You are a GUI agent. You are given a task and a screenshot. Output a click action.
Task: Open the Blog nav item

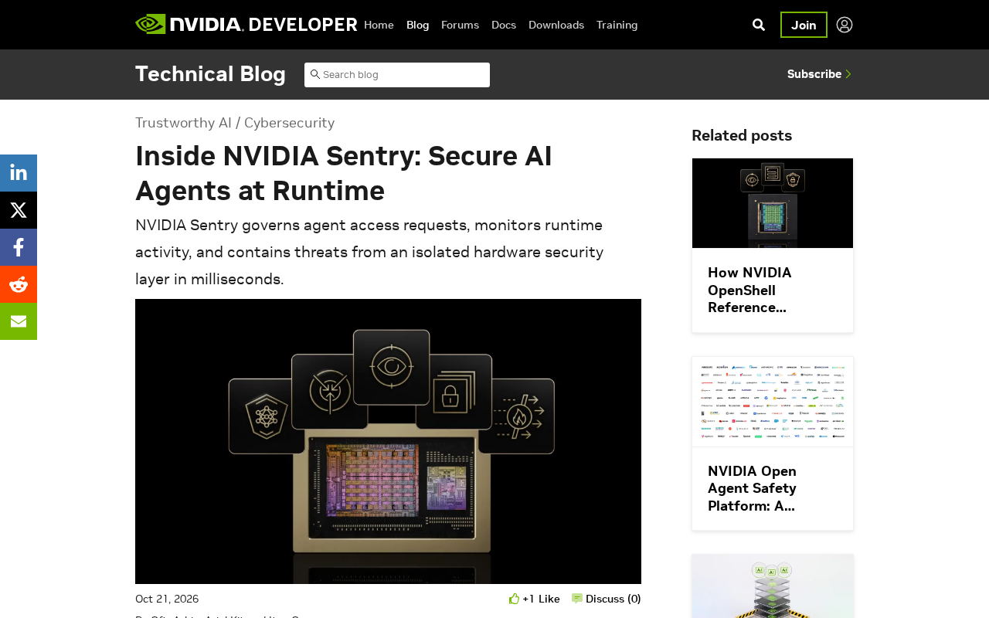tap(417, 25)
